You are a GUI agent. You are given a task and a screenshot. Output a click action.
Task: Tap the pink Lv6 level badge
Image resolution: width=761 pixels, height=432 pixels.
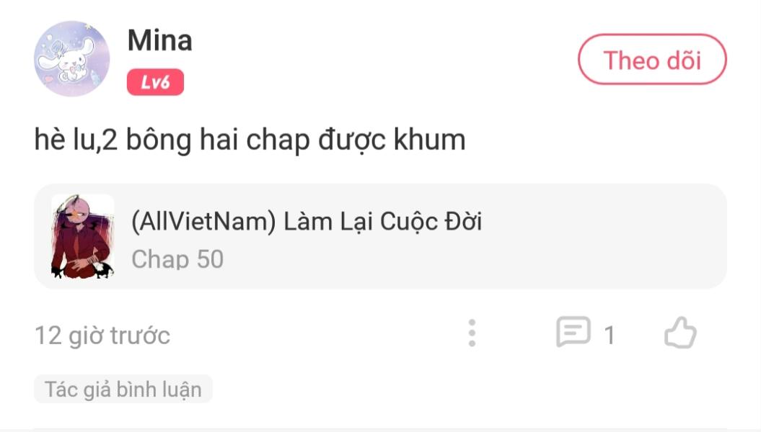pos(155,82)
